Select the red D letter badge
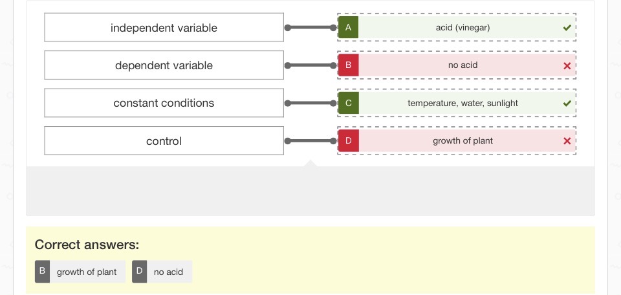Screen dimensions: 621x295 (348, 140)
